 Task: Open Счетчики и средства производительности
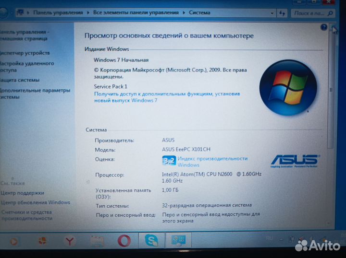[x=27, y=215]
